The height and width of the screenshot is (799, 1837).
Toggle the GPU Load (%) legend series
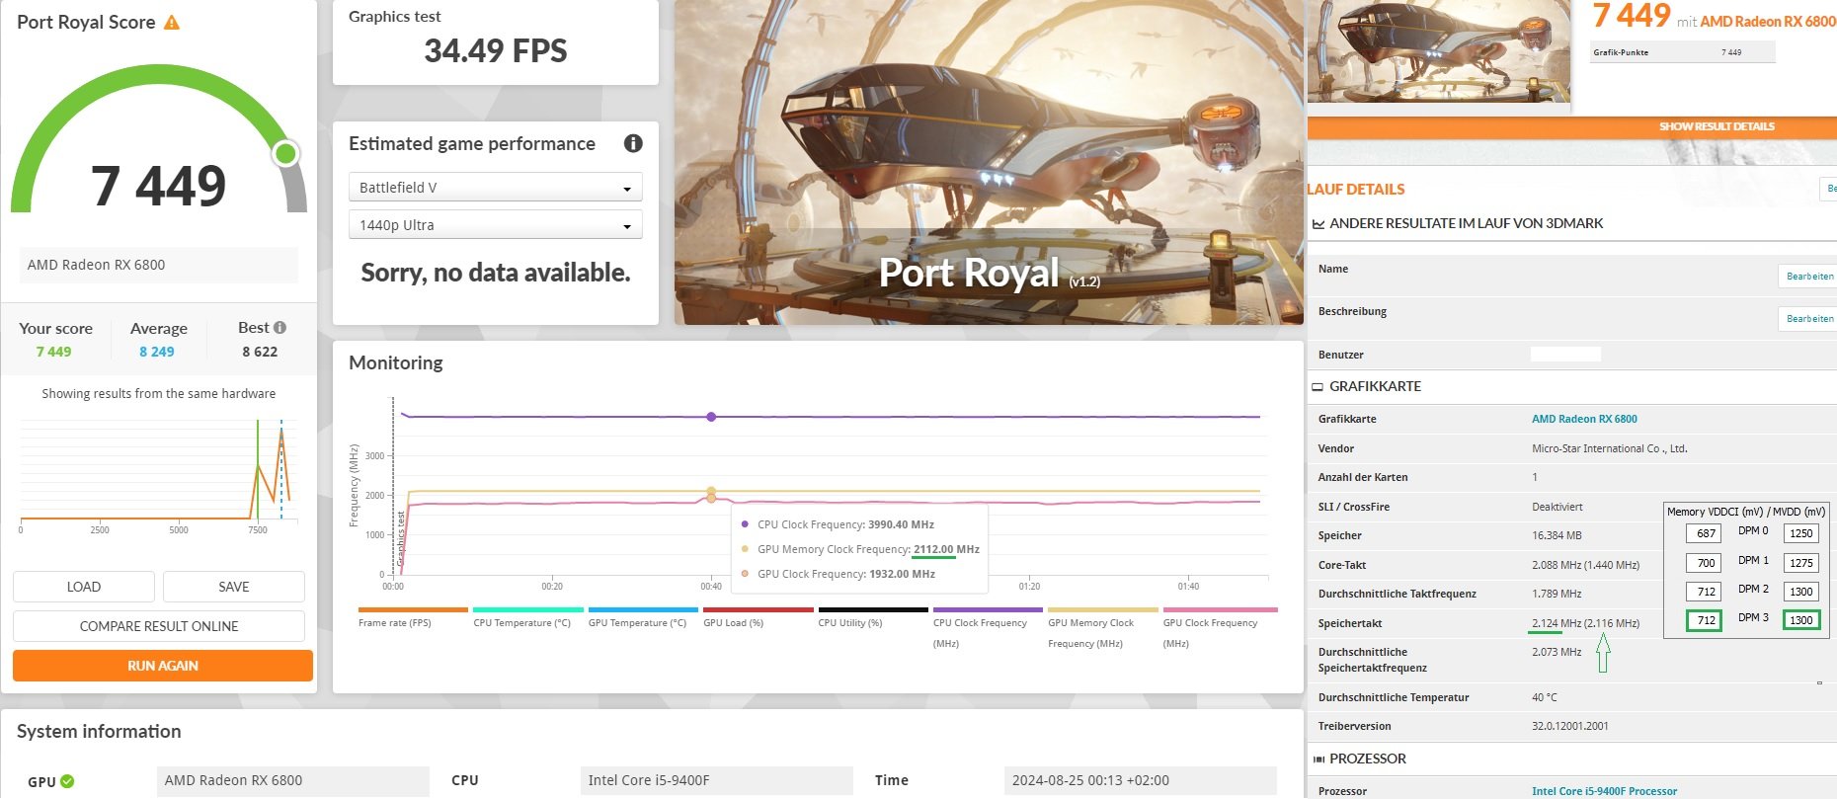point(758,617)
